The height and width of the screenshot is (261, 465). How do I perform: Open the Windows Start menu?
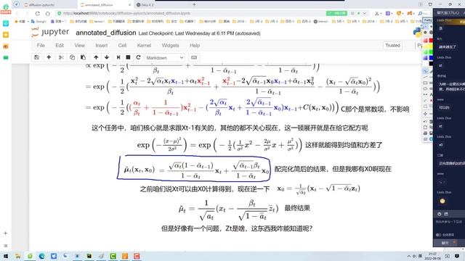[x=6, y=256]
